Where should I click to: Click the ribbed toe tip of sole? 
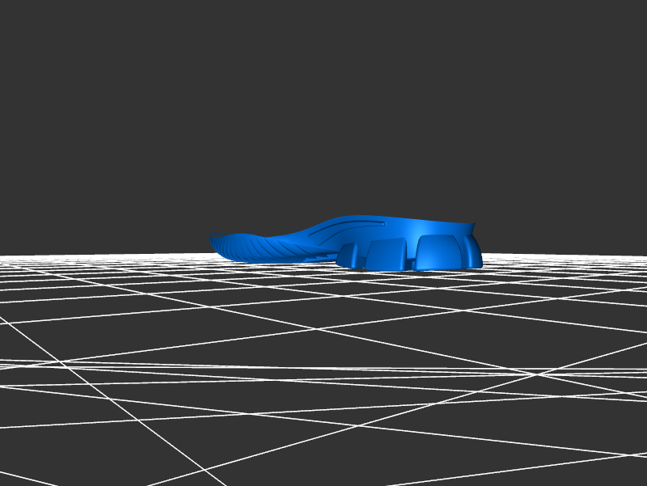point(217,242)
